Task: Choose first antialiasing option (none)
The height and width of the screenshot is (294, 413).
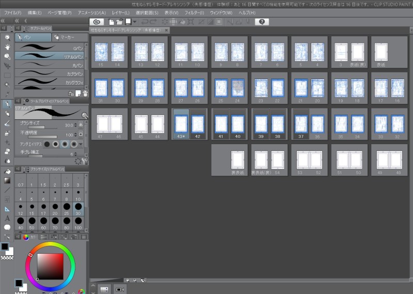Action: pyautogui.click(x=47, y=144)
